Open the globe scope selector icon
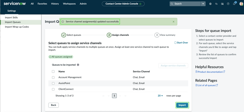Image resolution: width=244 pixels, height=112 pixels. point(210,4)
